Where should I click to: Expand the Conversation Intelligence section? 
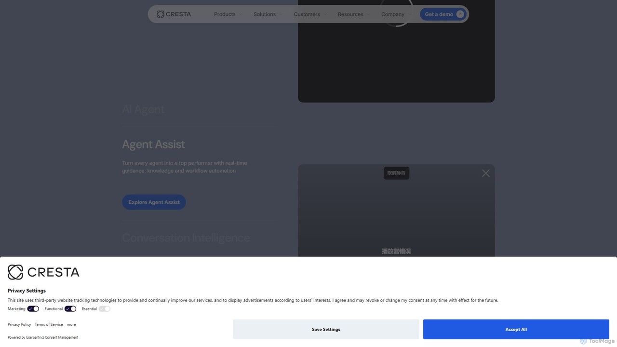186,238
